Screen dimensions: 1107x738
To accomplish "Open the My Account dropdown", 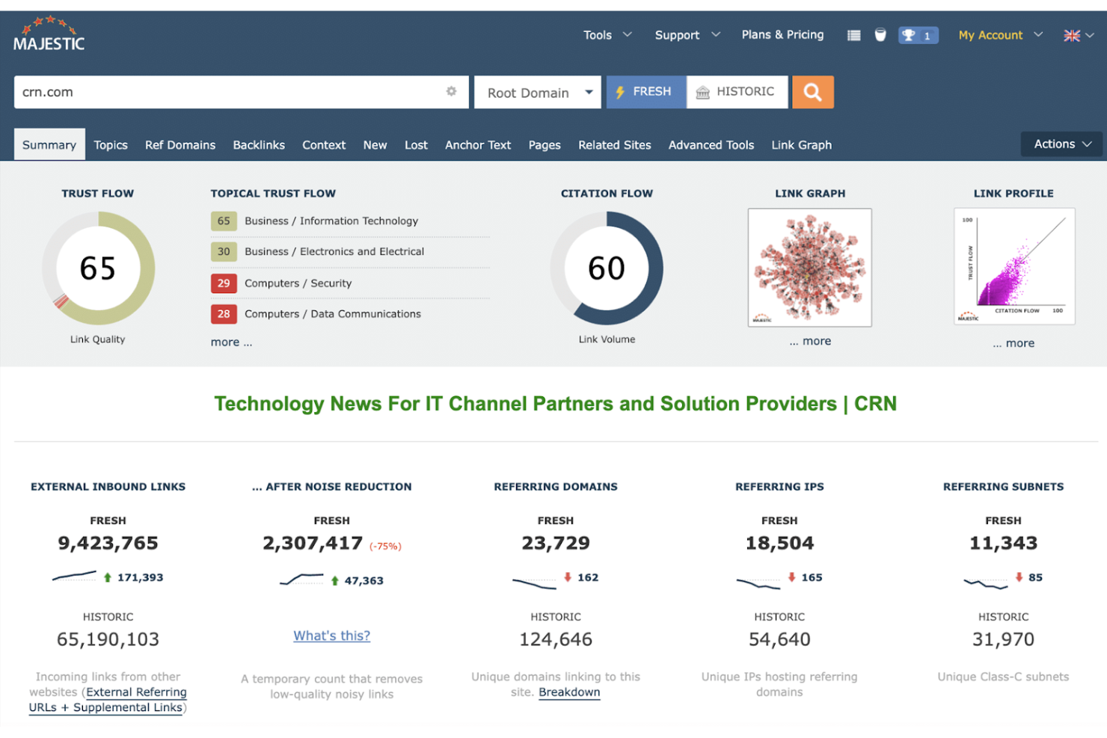I will pyautogui.click(x=1000, y=35).
